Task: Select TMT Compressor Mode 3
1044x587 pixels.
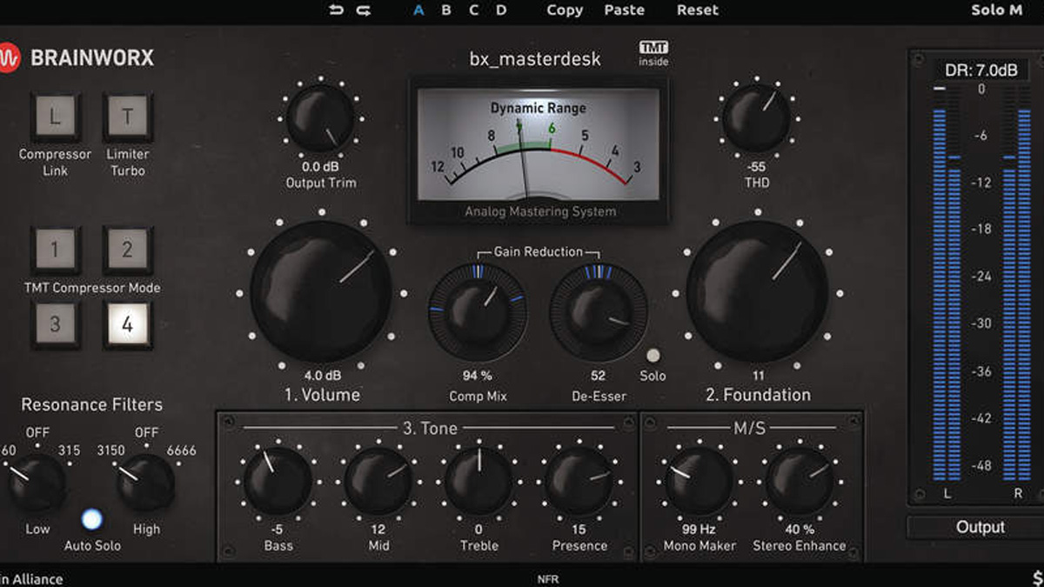Action: click(57, 324)
